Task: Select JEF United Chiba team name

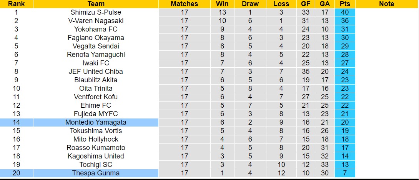Action: [x=96, y=72]
